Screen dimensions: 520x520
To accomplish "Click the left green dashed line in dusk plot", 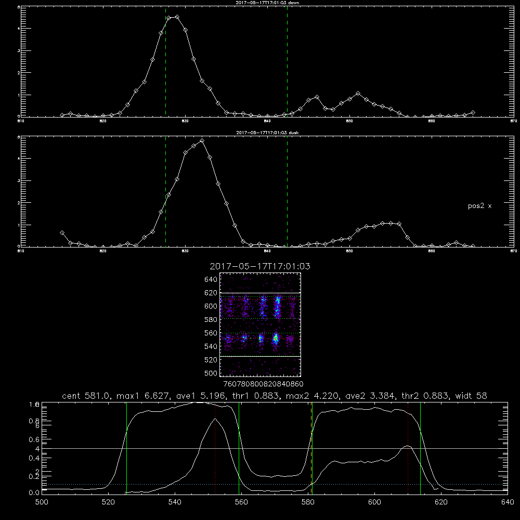I will 165,192.
